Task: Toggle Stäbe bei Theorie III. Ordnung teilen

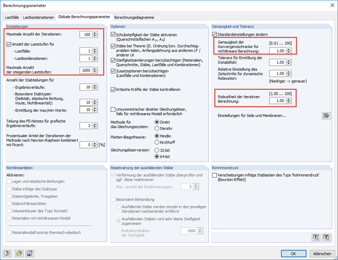Action: coord(113,46)
